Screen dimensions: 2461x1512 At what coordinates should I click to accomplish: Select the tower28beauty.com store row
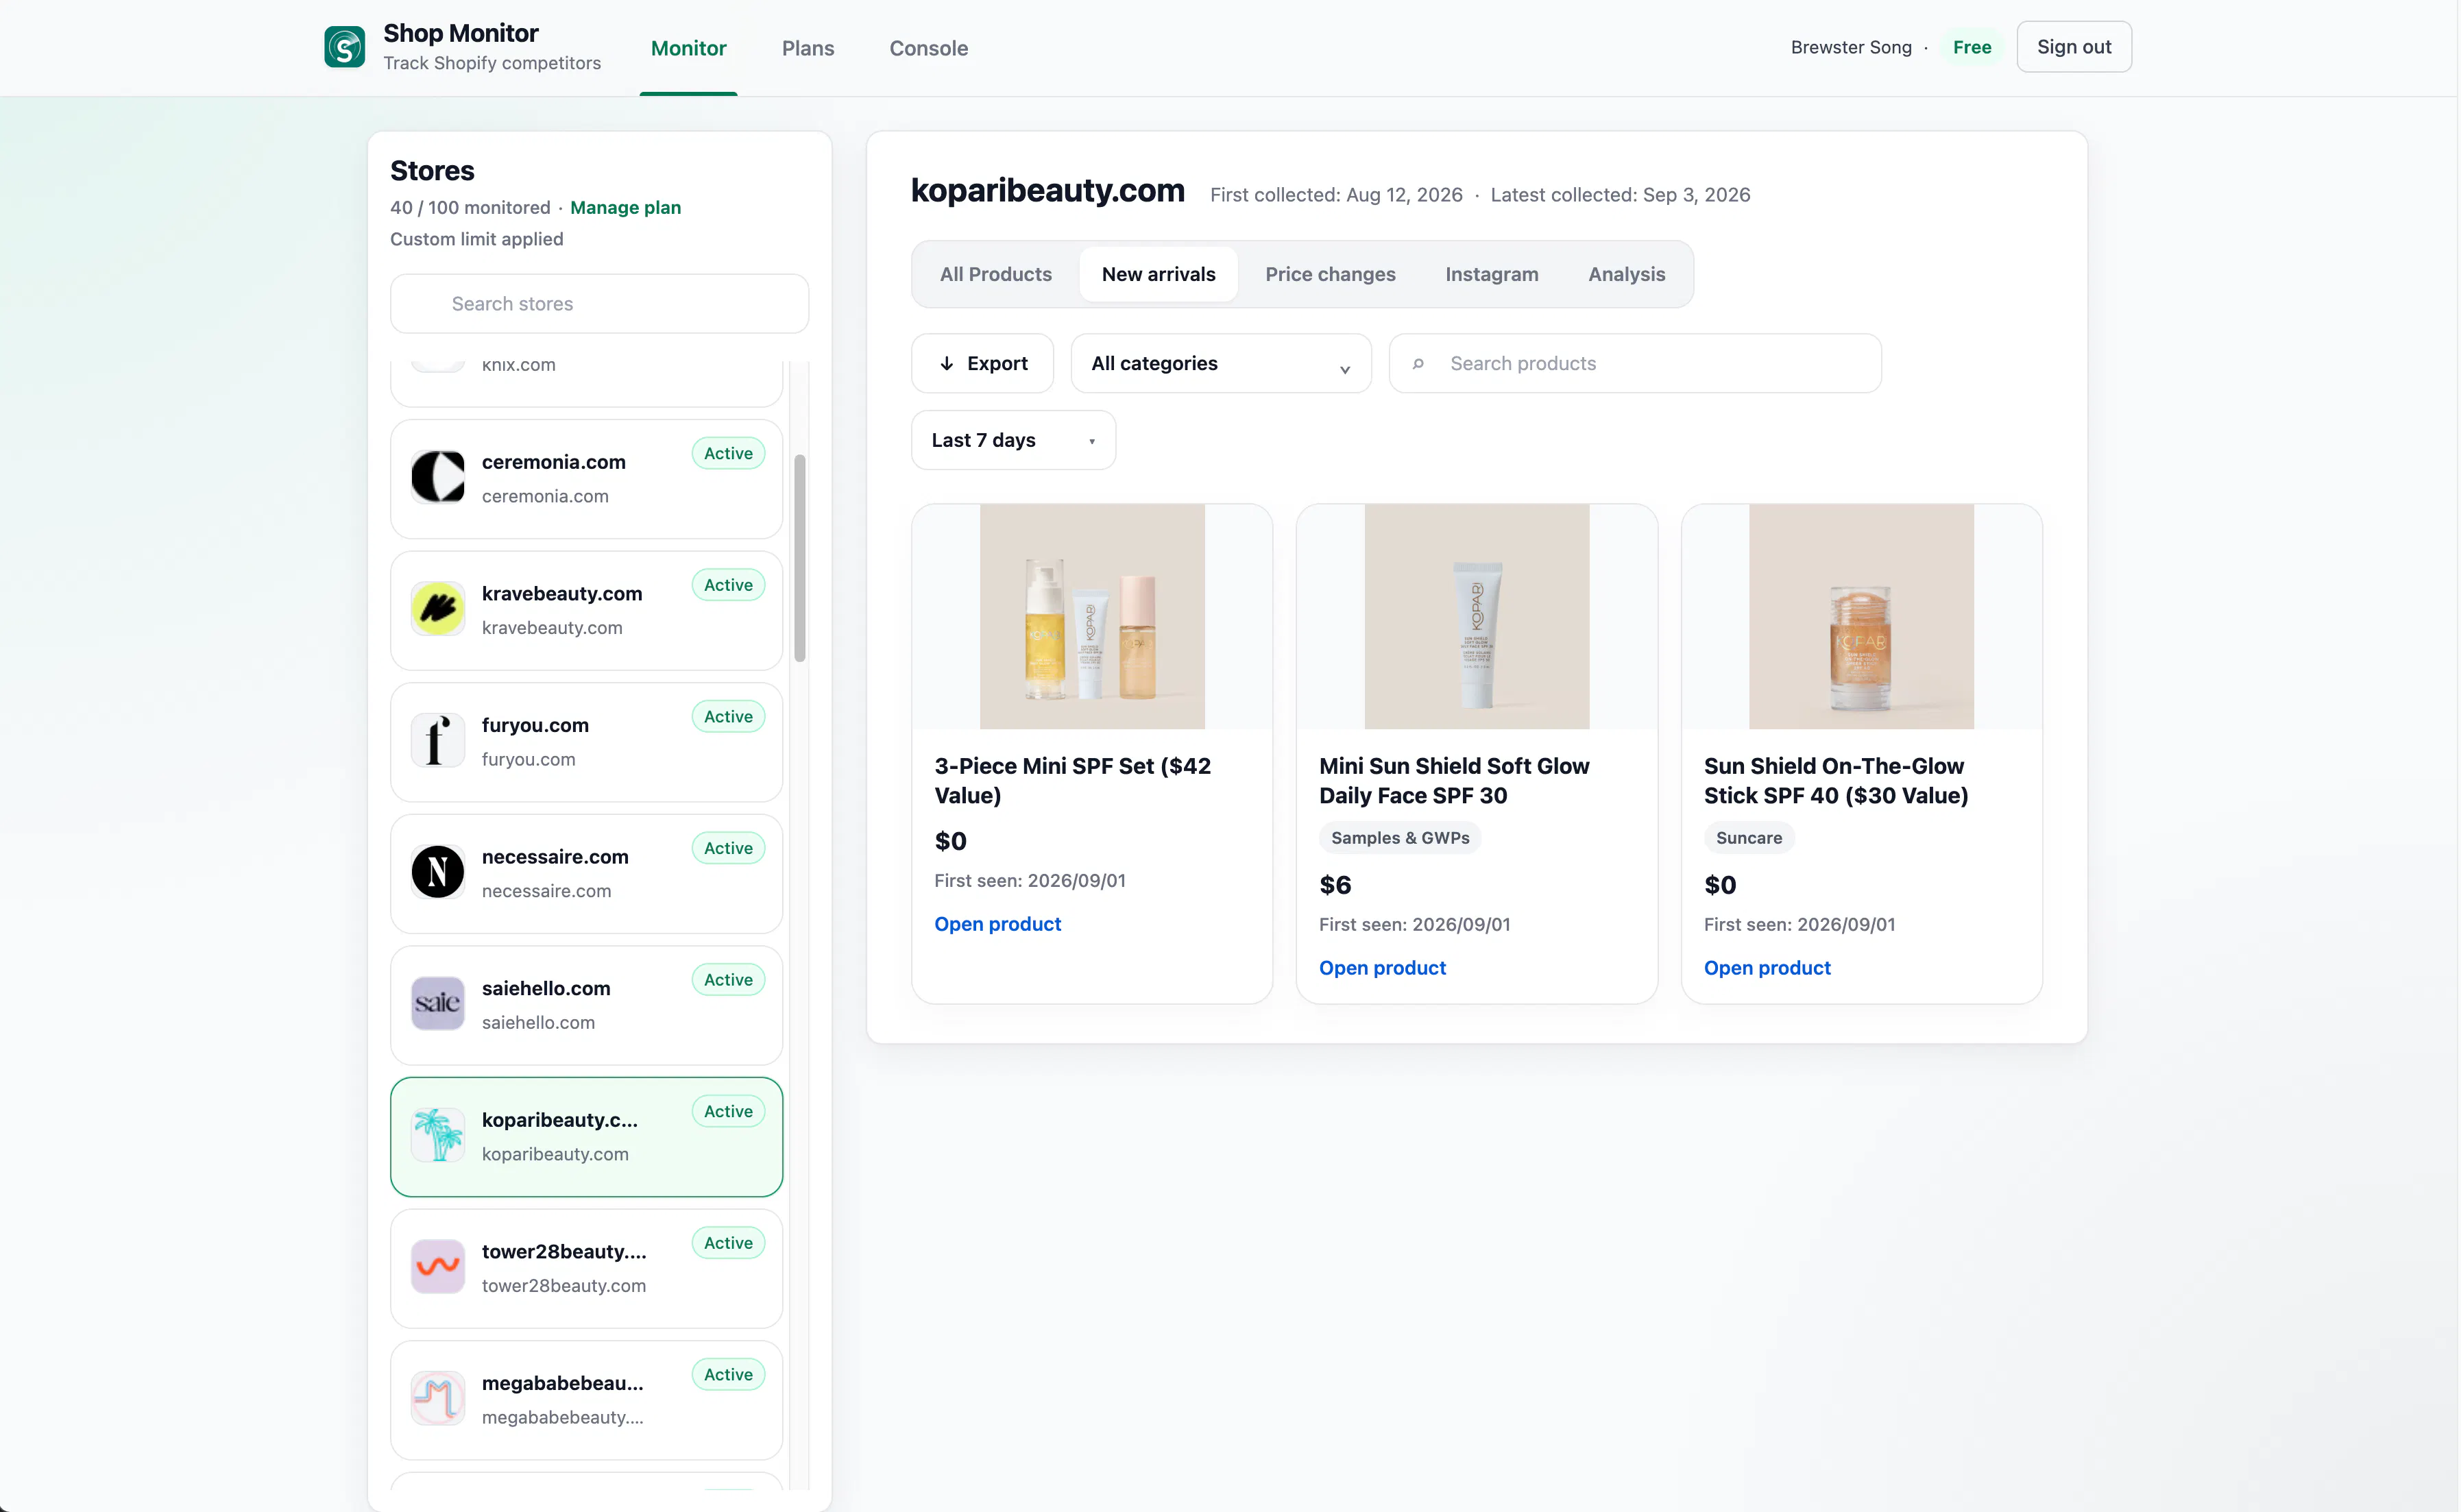pos(586,1269)
